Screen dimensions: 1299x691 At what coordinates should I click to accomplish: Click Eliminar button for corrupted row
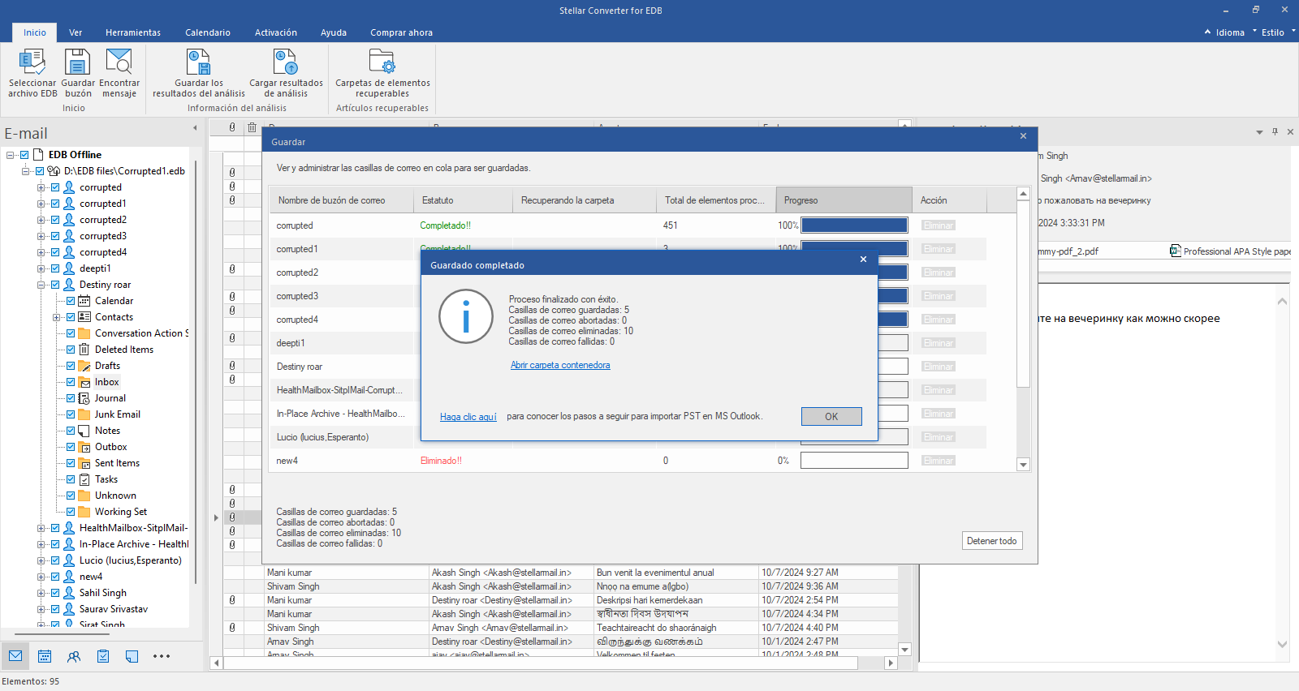coord(938,225)
